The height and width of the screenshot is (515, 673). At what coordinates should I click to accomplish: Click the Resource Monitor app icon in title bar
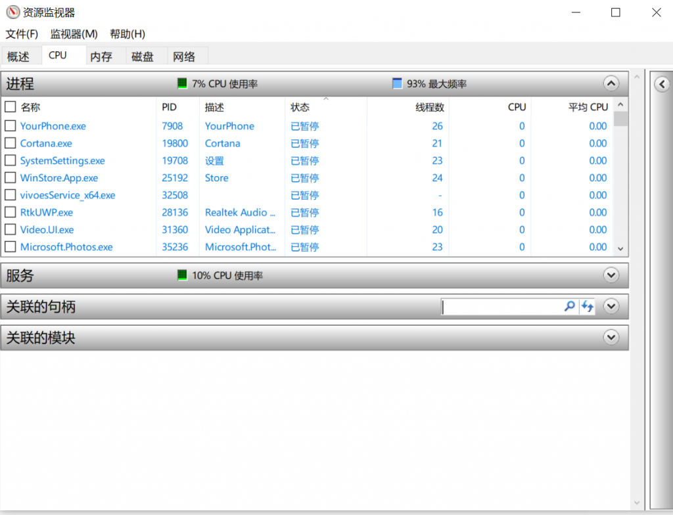pos(12,12)
